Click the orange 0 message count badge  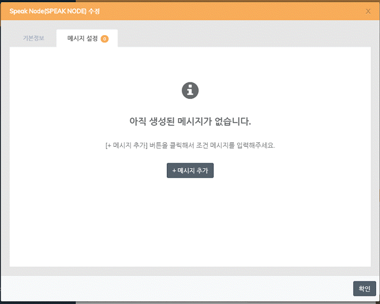[x=105, y=39]
